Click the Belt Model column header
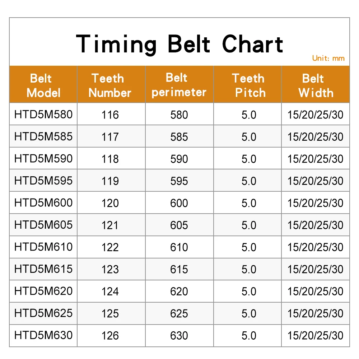Image resolution: width=359 pixels, height=359 pixels. (x=43, y=85)
